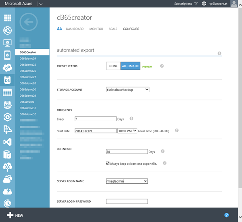Select D365demo27 in database list
Image resolution: width=242 pixels, height=222 pixels.
28,77
